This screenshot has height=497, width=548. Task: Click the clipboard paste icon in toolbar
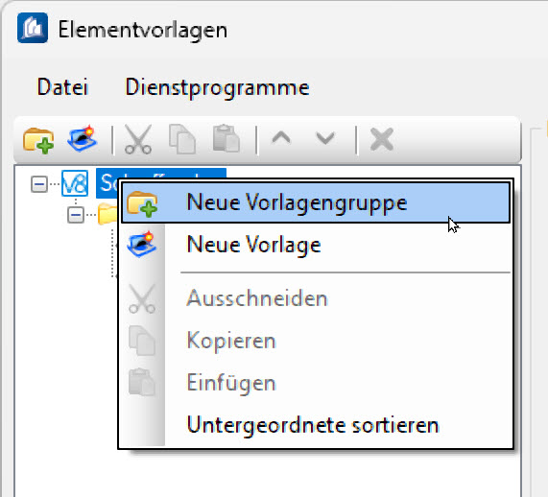click(226, 139)
